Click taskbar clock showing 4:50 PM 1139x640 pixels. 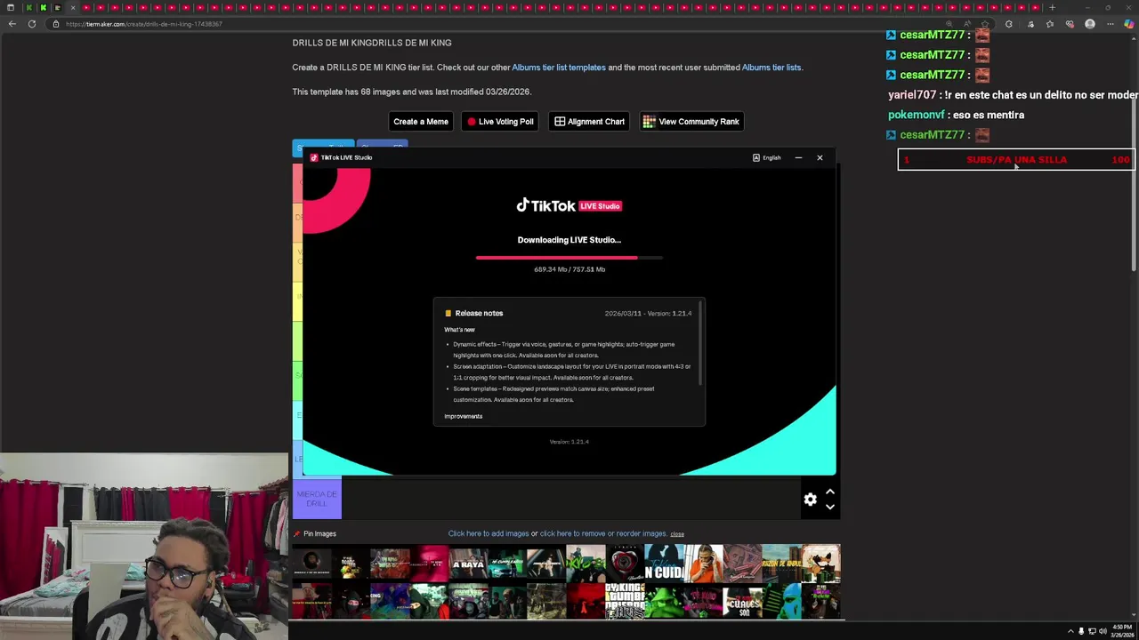pyautogui.click(x=1121, y=631)
